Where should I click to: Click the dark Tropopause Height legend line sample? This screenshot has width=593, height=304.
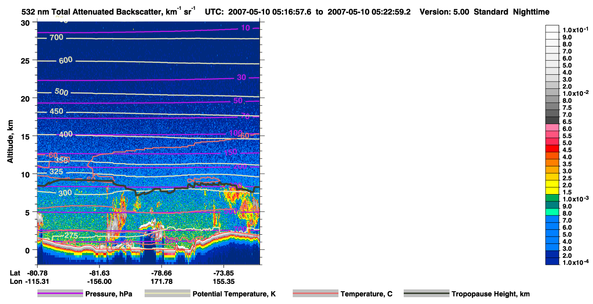point(427,294)
